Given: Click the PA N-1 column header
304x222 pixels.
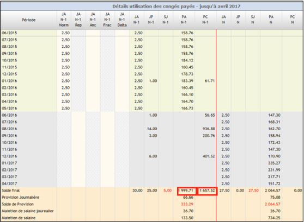Looking at the screenshot, I should [x=184, y=20].
